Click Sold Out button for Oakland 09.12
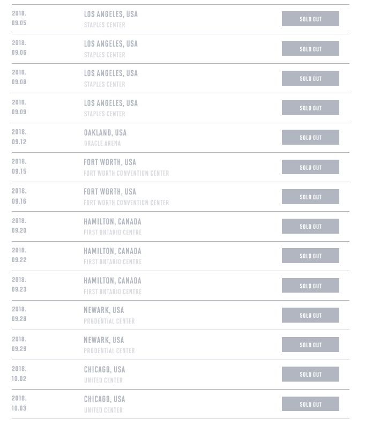365x425 pixels. click(310, 138)
